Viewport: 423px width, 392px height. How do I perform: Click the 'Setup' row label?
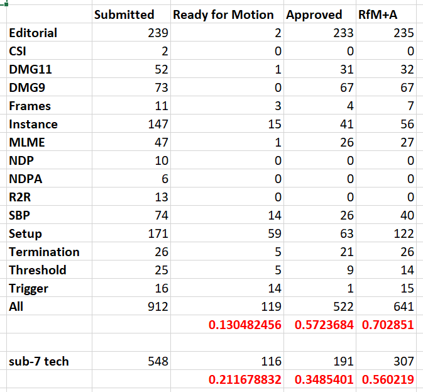point(50,233)
